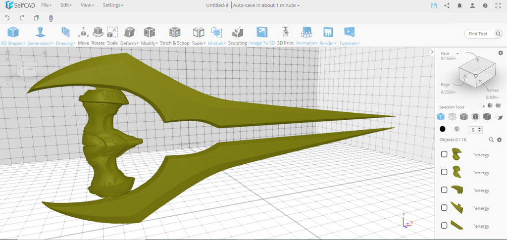The height and width of the screenshot is (240, 507).
Task: Click the Share icon in header
Action: pos(447,5)
